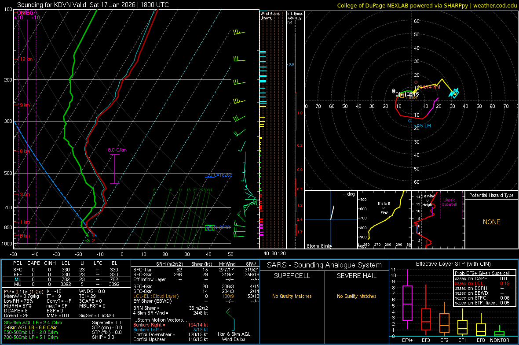The width and height of the screenshot is (519, 345).
Task: Click the CINH column header
Action: (x=50, y=263)
